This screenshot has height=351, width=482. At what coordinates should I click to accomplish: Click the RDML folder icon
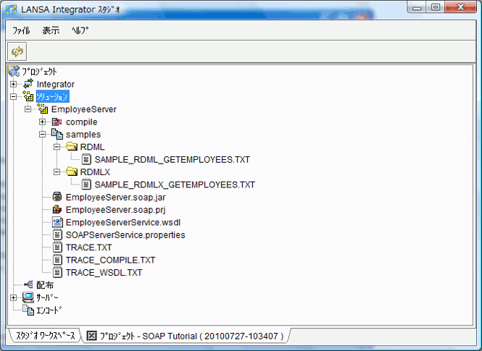(72, 147)
